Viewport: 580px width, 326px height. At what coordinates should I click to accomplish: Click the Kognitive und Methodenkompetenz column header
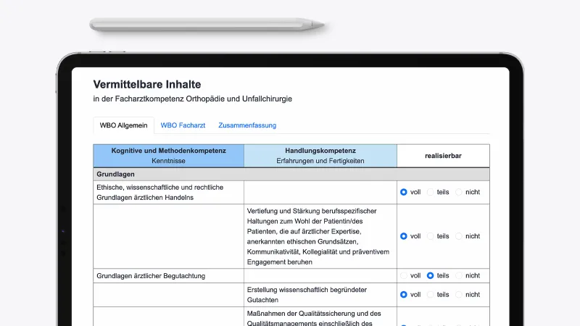click(x=168, y=156)
